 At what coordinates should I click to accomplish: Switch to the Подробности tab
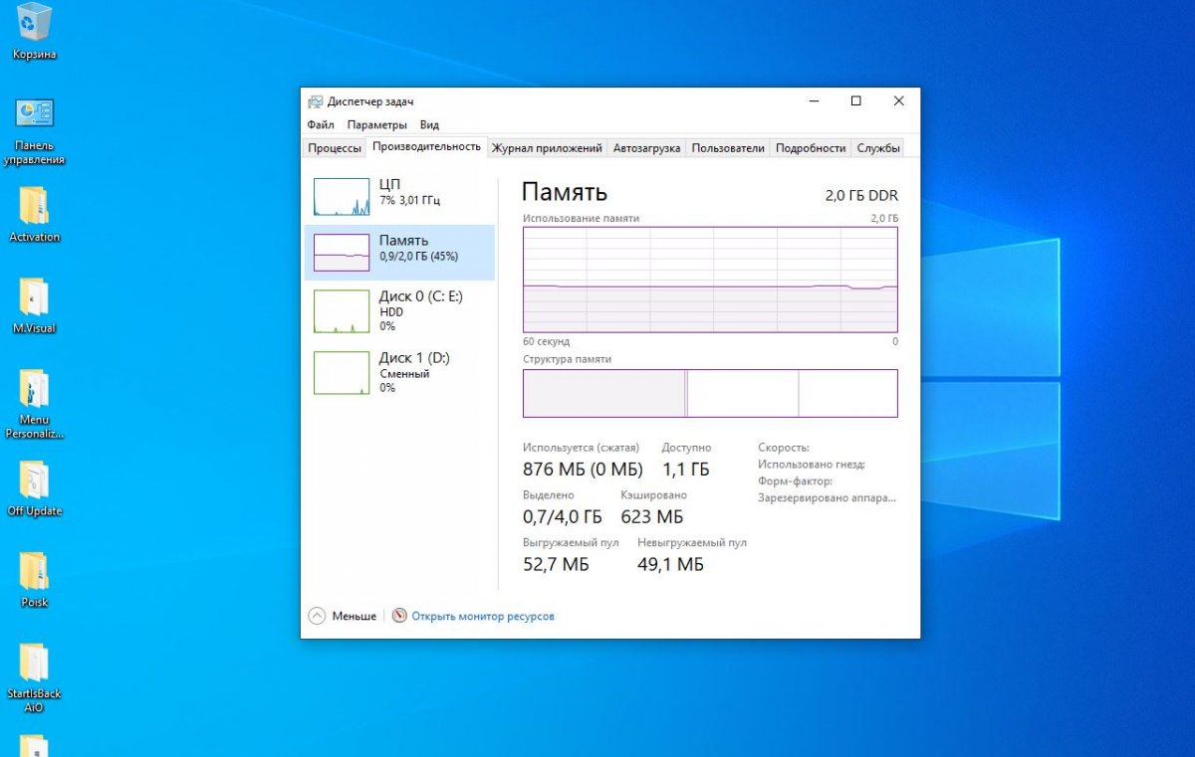click(811, 148)
